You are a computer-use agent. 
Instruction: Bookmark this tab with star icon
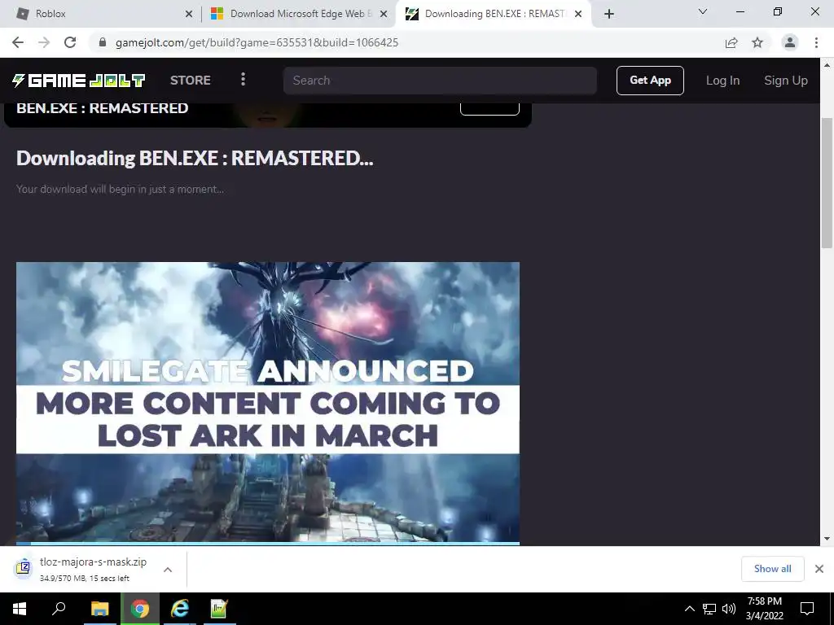click(x=757, y=42)
